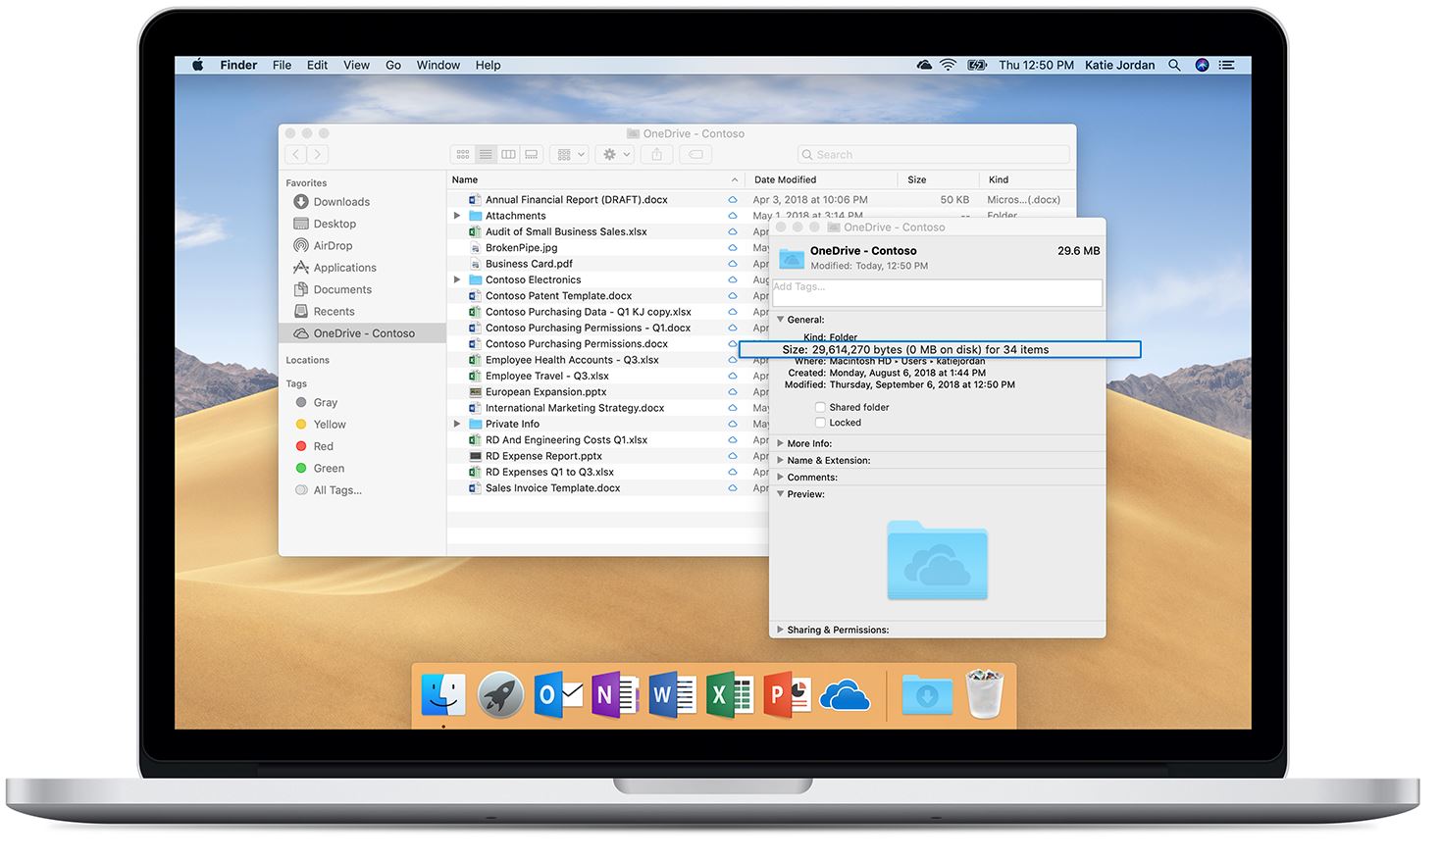Open Spotlight search magnifier
This screenshot has width=1441, height=861.
[1174, 65]
